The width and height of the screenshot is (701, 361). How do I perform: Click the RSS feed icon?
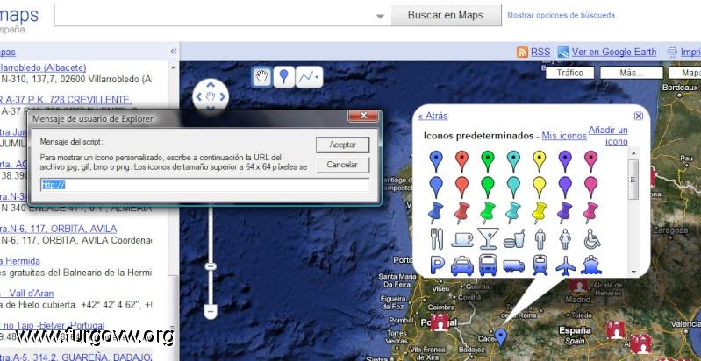(x=522, y=53)
